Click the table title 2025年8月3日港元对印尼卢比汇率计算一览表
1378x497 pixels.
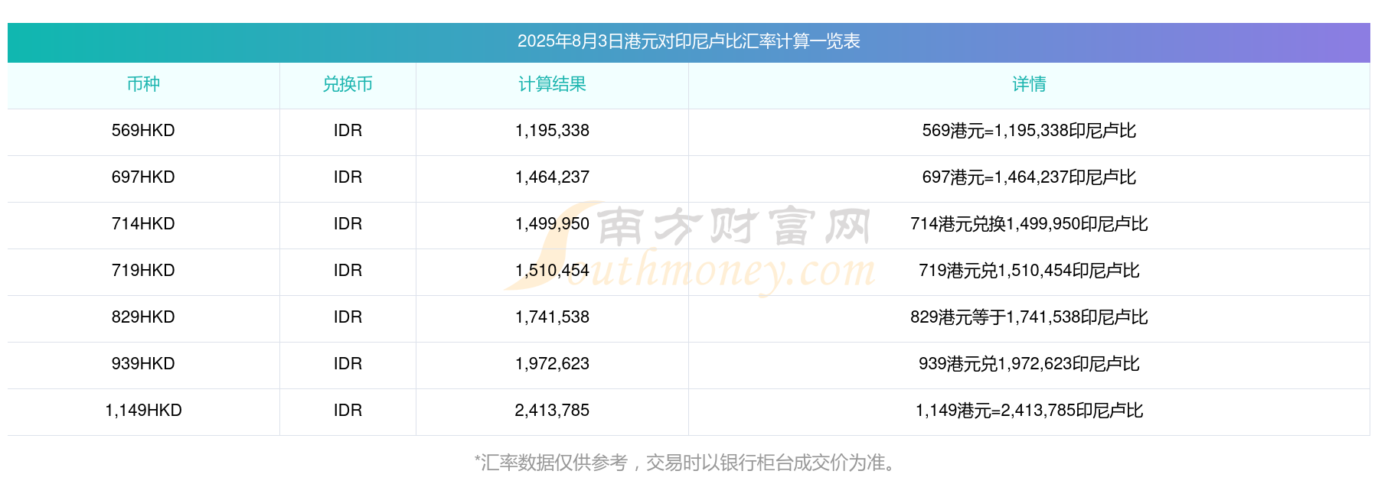pyautogui.click(x=688, y=41)
